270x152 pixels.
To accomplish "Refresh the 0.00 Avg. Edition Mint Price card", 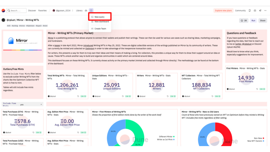I will coord(78,133).
